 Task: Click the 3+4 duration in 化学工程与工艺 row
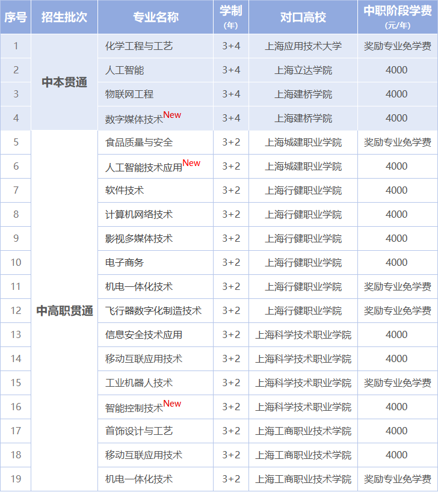(231, 46)
